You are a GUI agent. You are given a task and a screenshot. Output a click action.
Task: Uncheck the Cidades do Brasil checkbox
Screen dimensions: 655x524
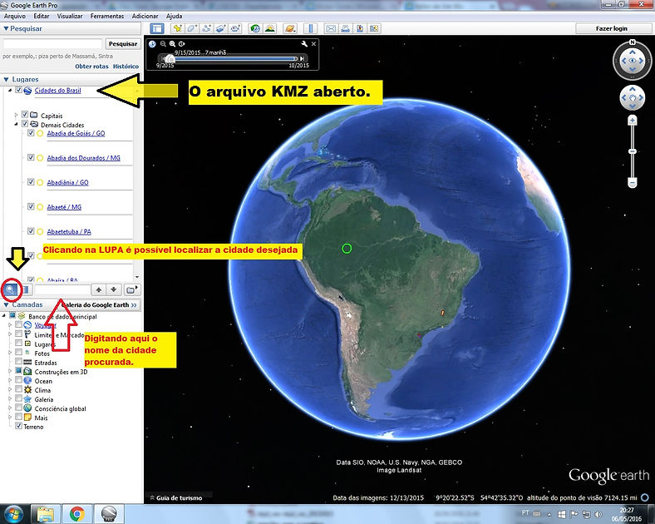(x=18, y=90)
